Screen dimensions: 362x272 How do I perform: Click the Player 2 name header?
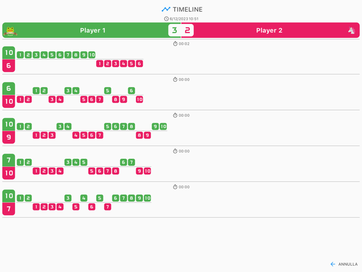click(269, 31)
